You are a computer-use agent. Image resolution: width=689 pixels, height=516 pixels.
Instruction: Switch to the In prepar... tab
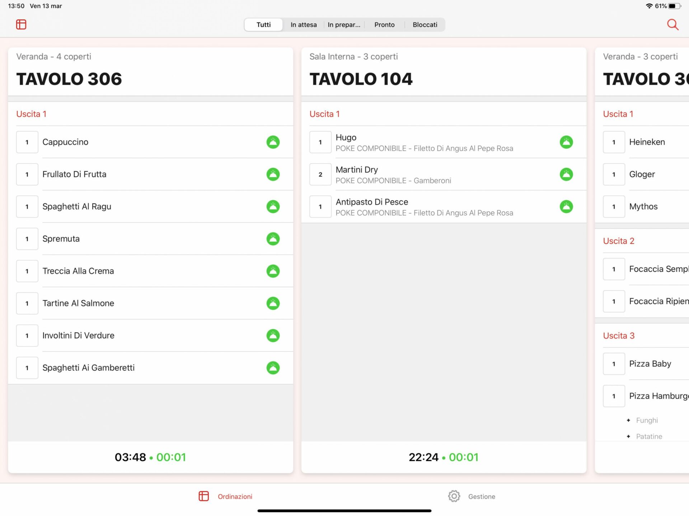coord(344,25)
